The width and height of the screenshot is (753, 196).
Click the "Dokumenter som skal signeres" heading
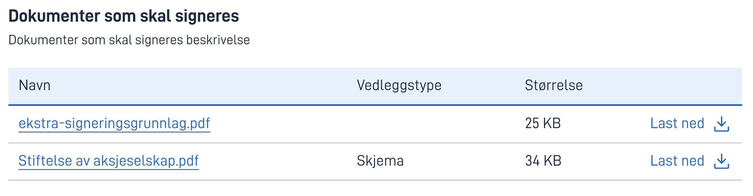(x=124, y=16)
